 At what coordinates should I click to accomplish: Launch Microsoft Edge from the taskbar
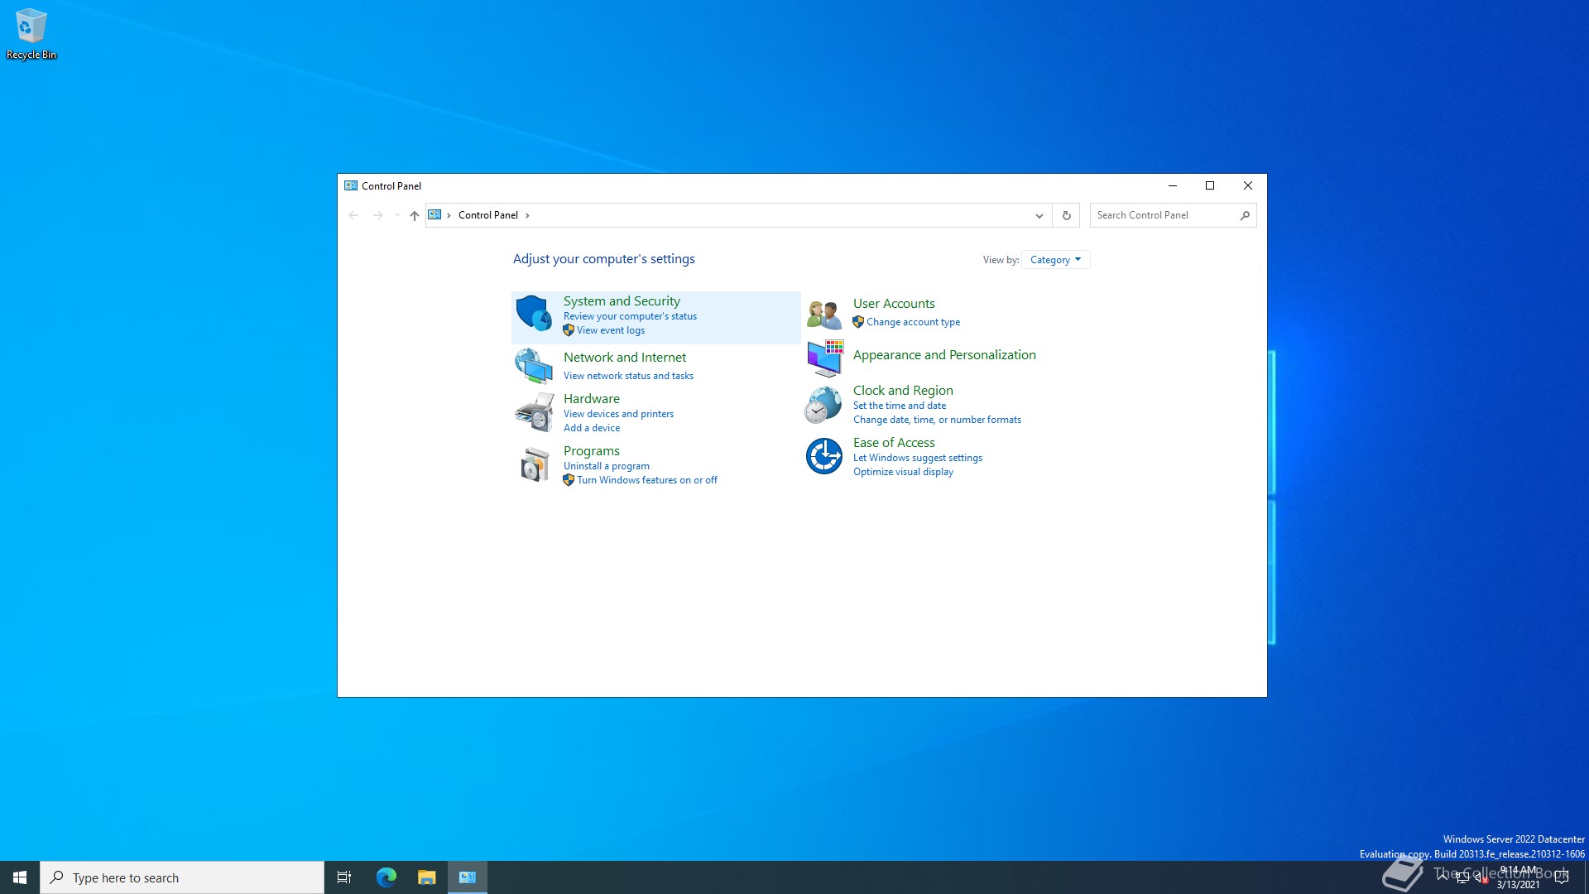pyautogui.click(x=386, y=877)
